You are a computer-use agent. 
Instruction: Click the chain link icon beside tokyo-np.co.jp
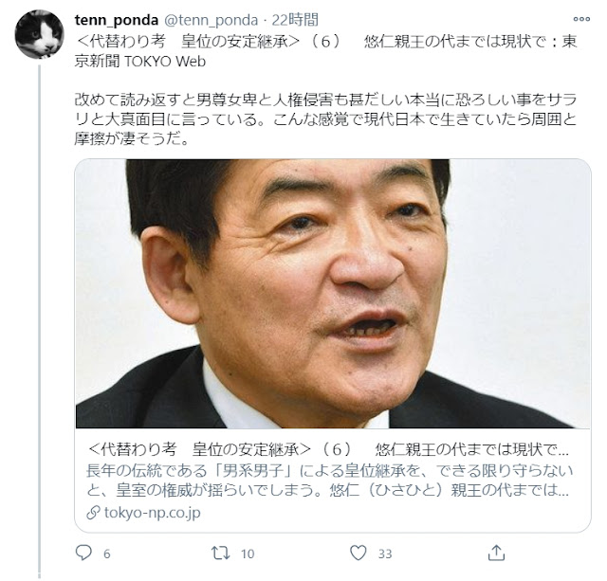(93, 513)
